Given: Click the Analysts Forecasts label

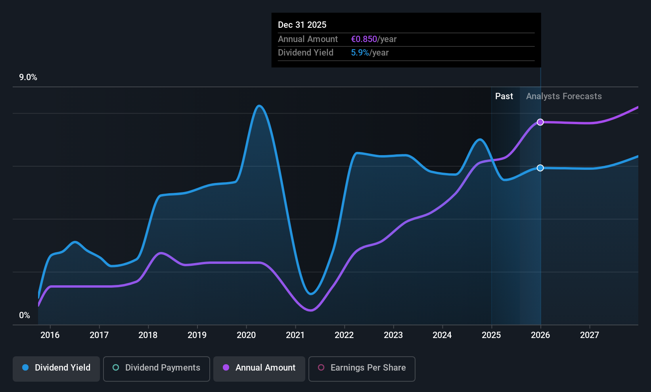Looking at the screenshot, I should 564,96.
